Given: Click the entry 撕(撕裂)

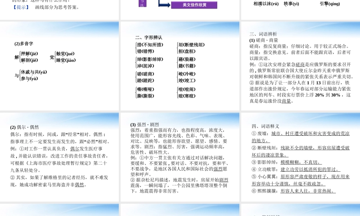Looking at the screenshot, I should 145,96.
